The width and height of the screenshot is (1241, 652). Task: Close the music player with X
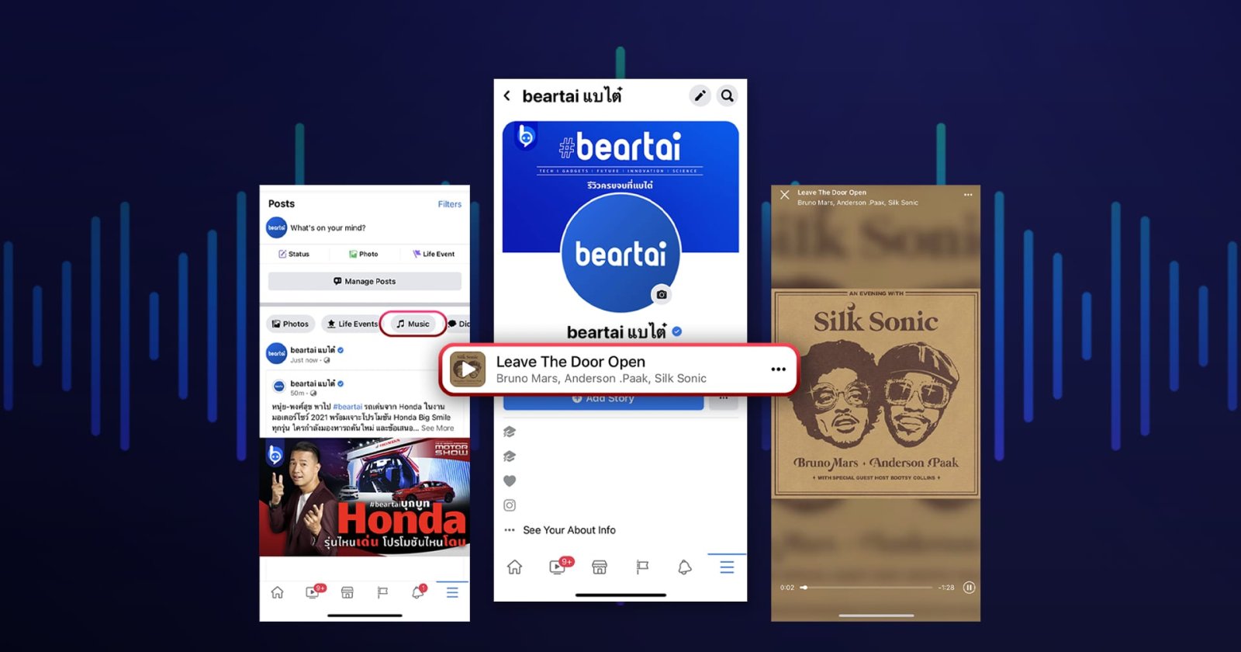coord(785,195)
